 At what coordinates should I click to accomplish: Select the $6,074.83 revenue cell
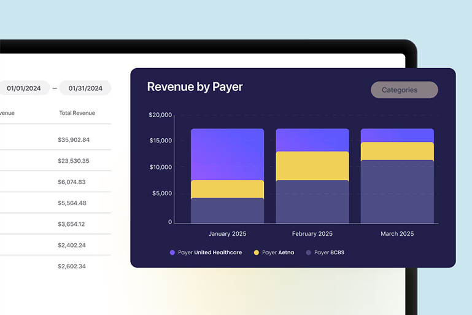coord(72,182)
